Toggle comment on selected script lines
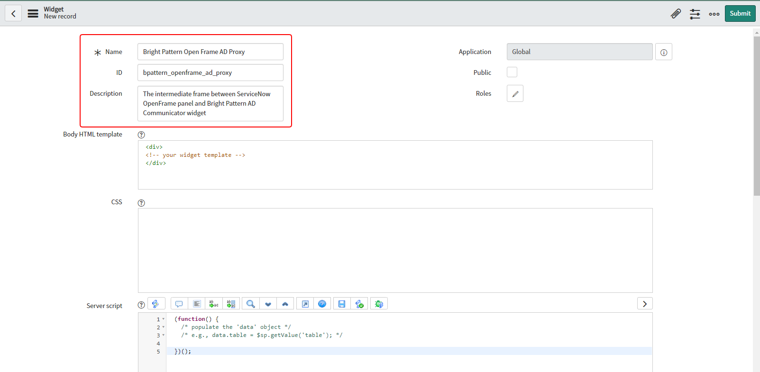Screen dimensions: 760x372 tap(179, 304)
